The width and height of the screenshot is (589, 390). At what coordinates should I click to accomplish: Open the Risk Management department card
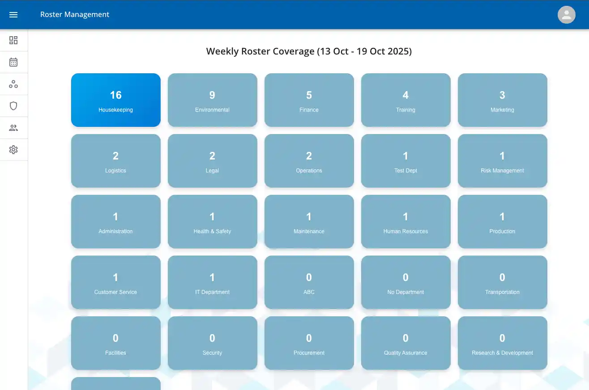(502, 160)
